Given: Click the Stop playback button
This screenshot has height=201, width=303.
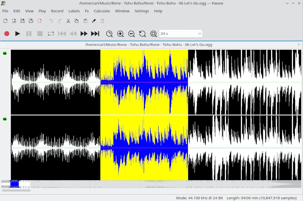Looking at the screenshot, I should click(40, 34).
